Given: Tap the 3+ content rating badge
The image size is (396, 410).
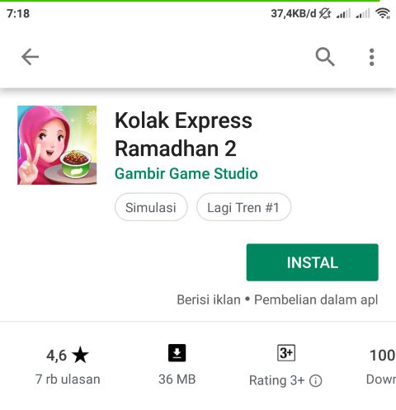Looking at the screenshot, I should (286, 353).
